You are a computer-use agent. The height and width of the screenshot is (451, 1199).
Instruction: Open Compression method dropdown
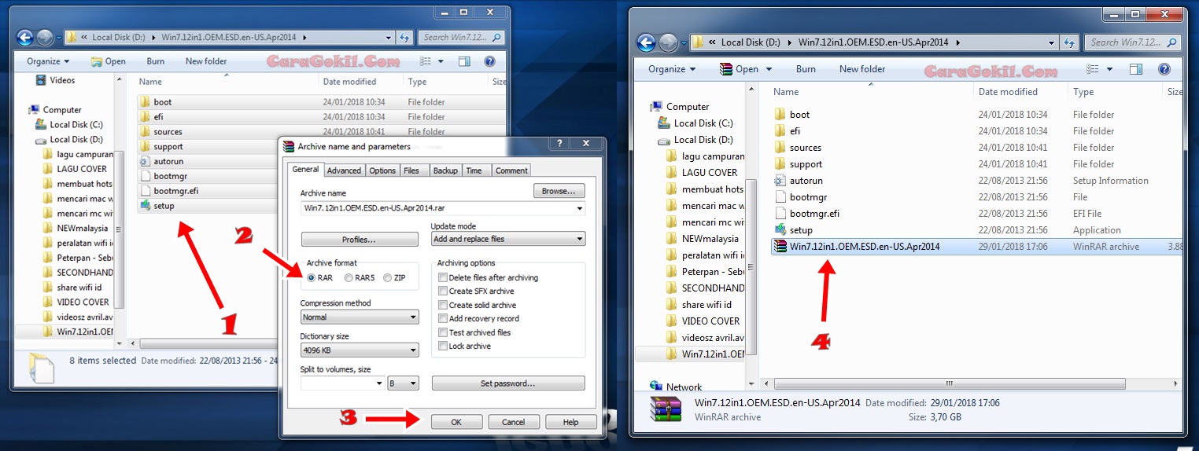point(360,317)
